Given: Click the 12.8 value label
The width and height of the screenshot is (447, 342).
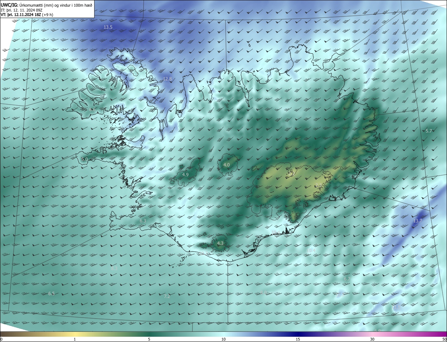Looking at the screenshot, I should pos(168,79).
